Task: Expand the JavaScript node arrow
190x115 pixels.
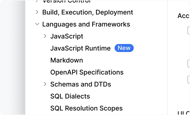Action: [45, 36]
